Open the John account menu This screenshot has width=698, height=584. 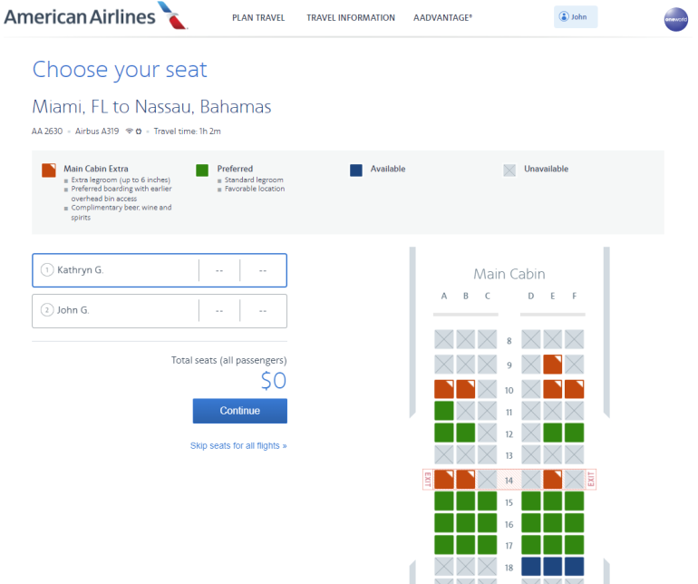[576, 17]
